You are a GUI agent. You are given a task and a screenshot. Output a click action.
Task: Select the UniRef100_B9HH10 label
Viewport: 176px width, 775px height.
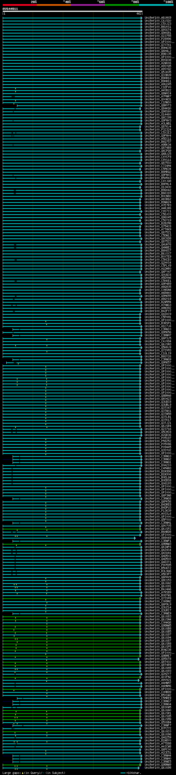click(158, 78)
